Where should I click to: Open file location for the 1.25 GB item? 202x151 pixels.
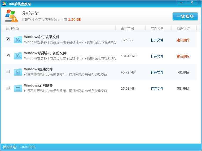point(157,40)
